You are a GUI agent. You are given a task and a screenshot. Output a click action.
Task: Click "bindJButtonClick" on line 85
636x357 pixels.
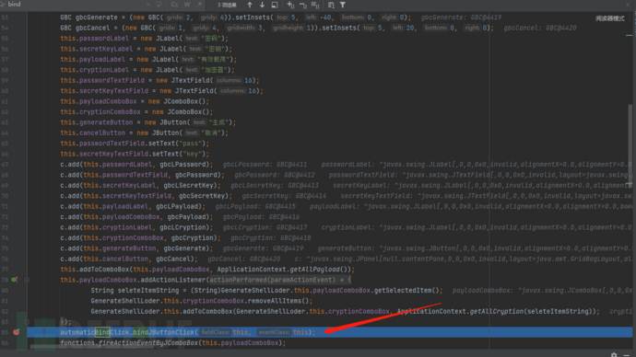(163, 332)
